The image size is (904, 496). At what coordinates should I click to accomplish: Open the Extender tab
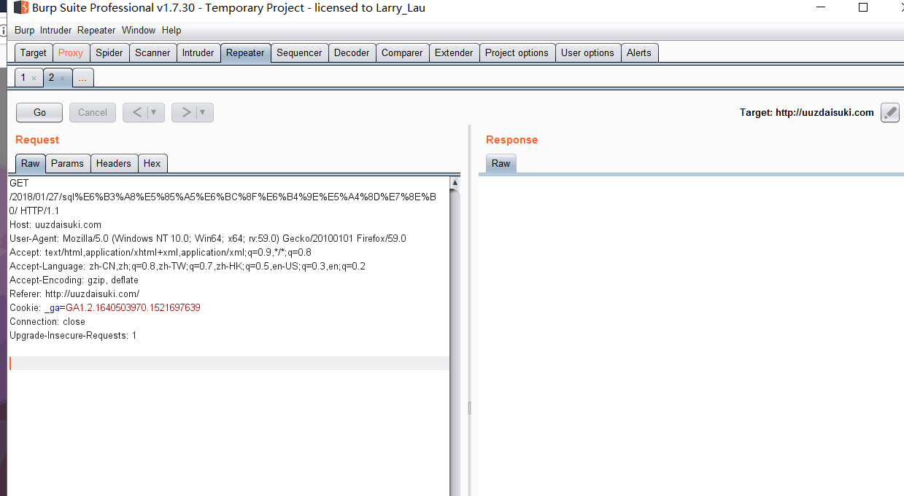click(454, 52)
